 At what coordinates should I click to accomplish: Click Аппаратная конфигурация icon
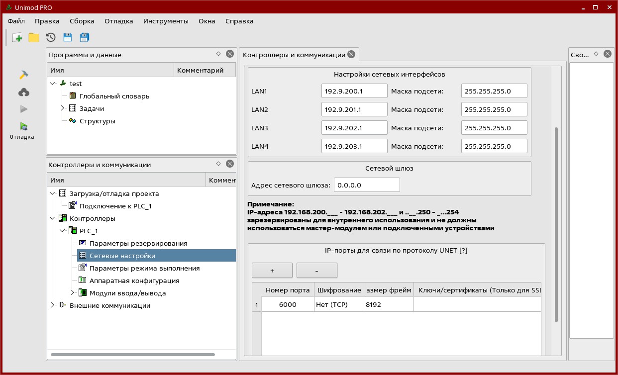[x=83, y=281]
